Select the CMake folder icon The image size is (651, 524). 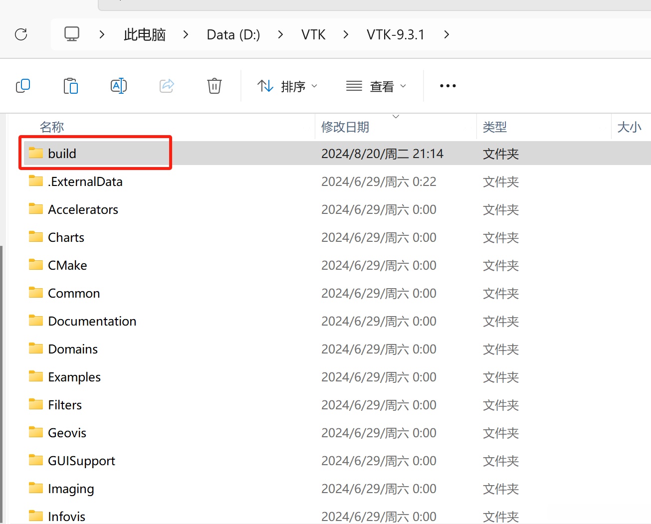click(x=36, y=265)
